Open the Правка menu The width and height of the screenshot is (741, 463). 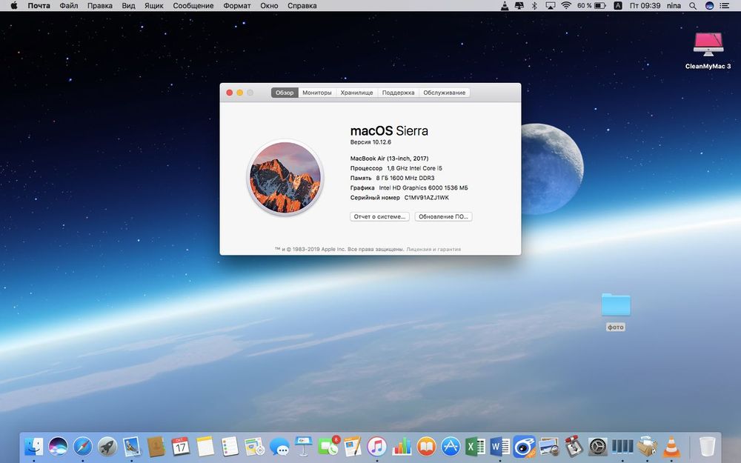tap(100, 6)
